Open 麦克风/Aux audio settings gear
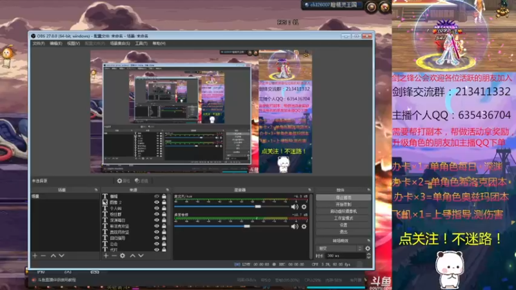This screenshot has width=516, height=290. click(304, 207)
